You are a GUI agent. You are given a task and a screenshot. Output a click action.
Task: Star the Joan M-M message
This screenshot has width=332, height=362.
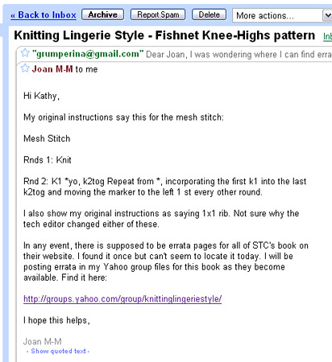25,68
